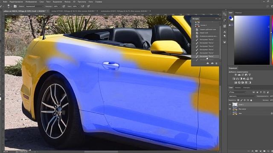Click the search icon in options bar
Image resolution: width=273 pixels, height=153 pixels.
pos(267,6)
